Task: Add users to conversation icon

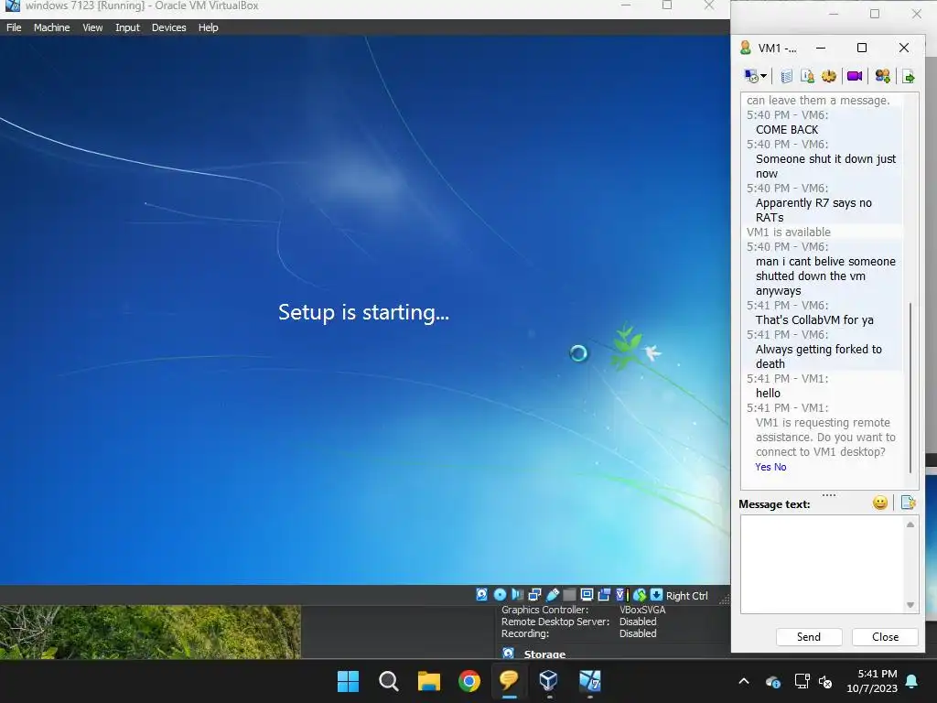Action: 883,76
